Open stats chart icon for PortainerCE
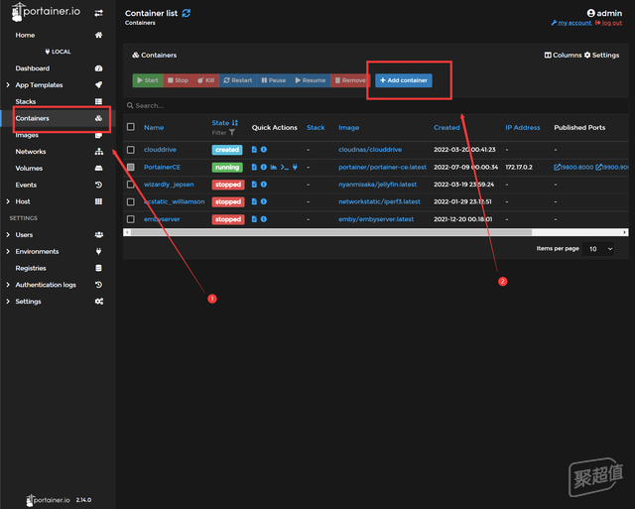This screenshot has height=509, width=635. coord(274,167)
